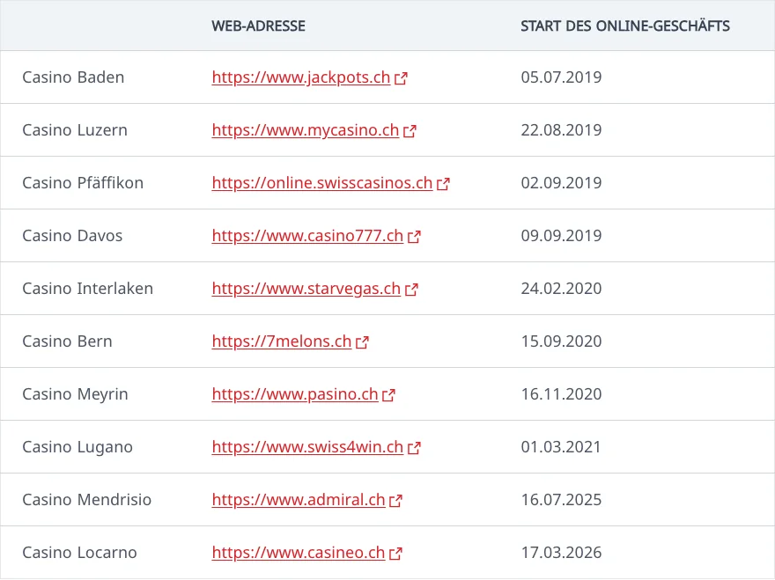The height and width of the screenshot is (580, 775).
Task: Select the Casino Luzern cell
Action: pos(75,130)
